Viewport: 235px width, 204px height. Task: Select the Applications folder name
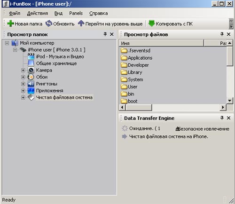click(x=140, y=58)
